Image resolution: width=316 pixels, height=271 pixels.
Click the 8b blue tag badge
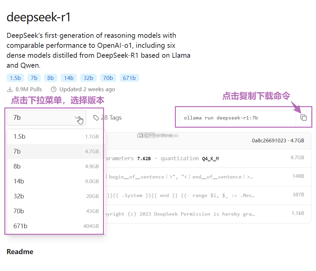[x=51, y=78]
